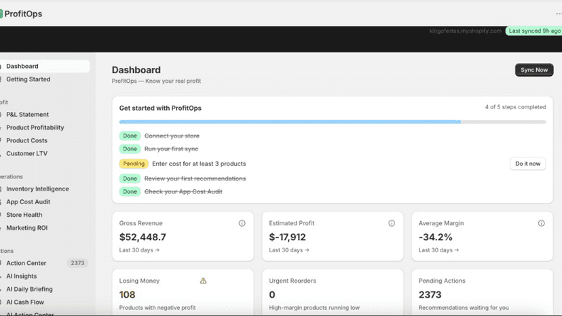Click 4 of 5 steps completed text

tap(515, 107)
